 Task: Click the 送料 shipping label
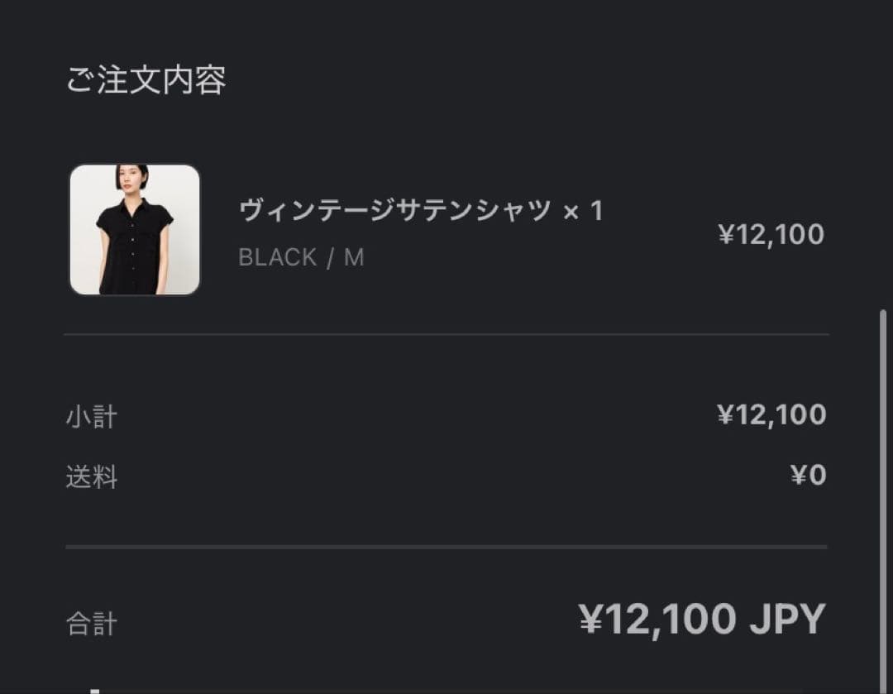(93, 477)
